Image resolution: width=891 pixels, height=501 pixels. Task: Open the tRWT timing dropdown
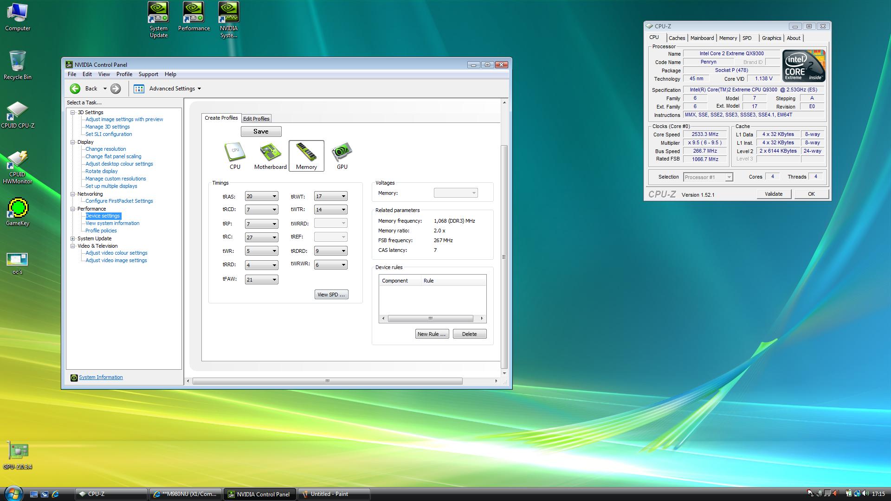point(330,196)
